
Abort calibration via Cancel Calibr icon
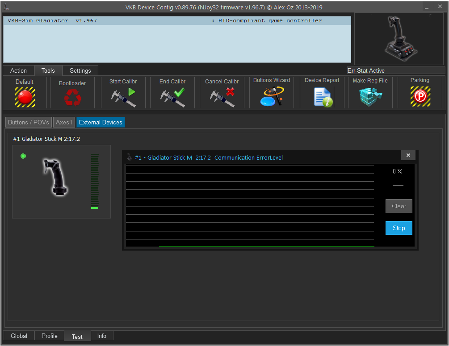coord(222,97)
